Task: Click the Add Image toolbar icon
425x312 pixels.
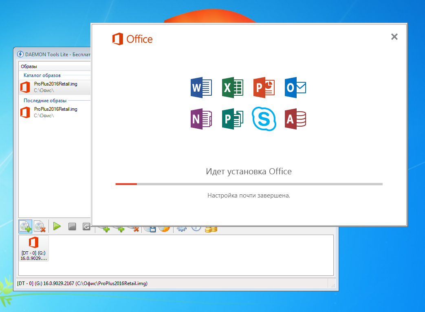Action: click(25, 226)
